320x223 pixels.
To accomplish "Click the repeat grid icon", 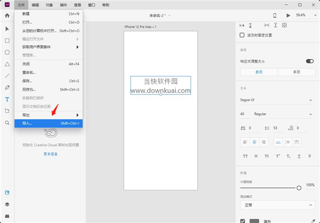I will (x=284, y=25).
